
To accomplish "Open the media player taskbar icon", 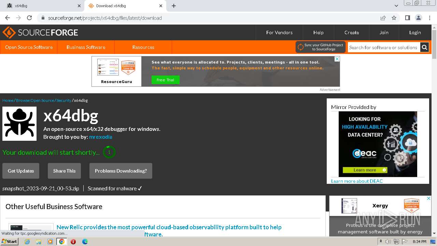I will [x=50, y=242].
